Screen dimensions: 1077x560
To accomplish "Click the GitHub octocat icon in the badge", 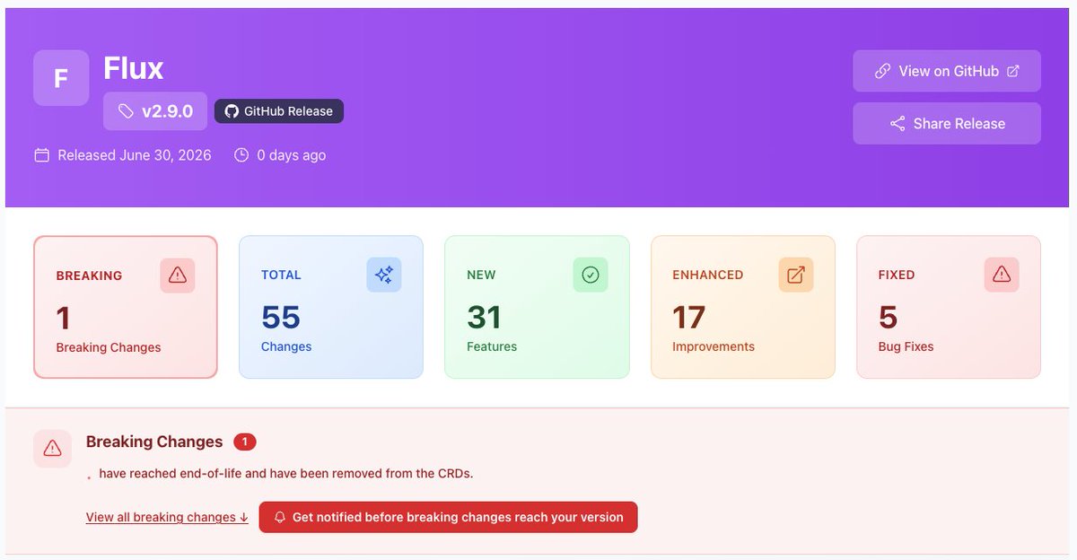I will click(x=232, y=111).
